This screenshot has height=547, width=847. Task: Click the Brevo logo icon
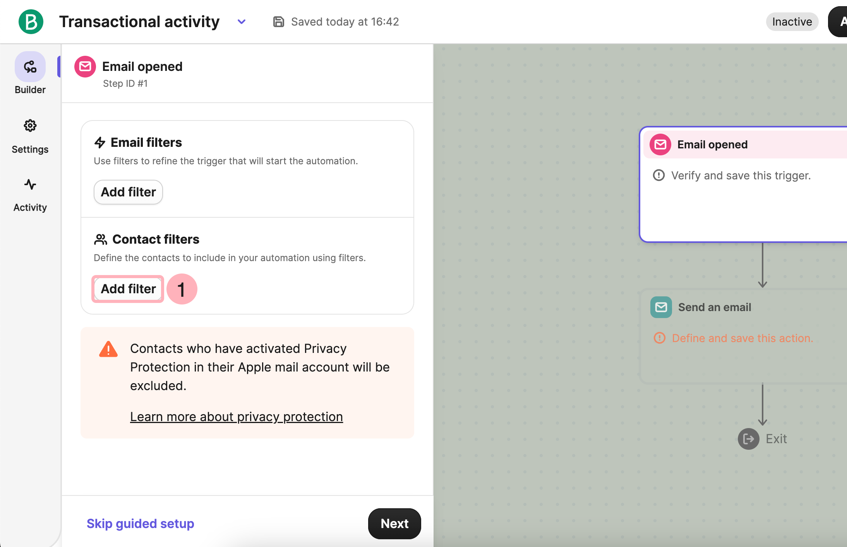point(31,22)
